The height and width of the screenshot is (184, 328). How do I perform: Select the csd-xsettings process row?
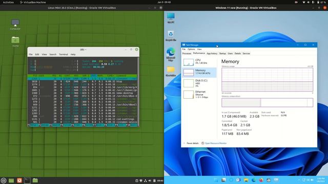(x=83, y=119)
